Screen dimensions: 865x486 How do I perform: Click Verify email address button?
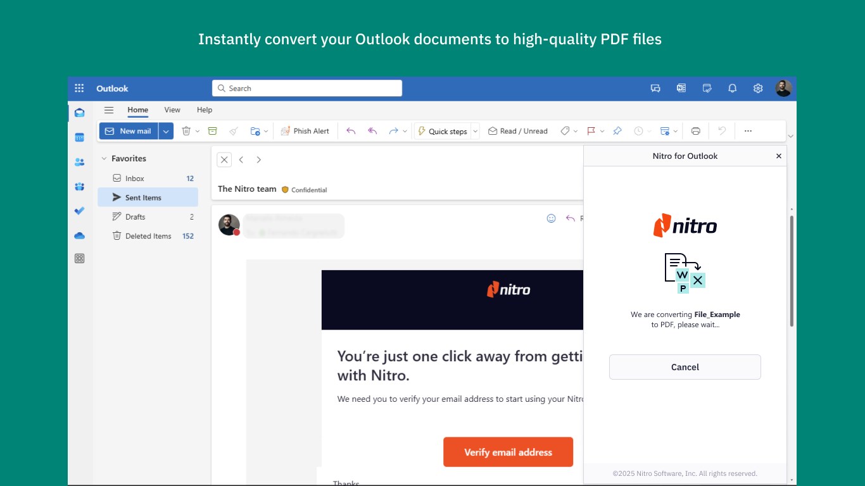[508, 452]
